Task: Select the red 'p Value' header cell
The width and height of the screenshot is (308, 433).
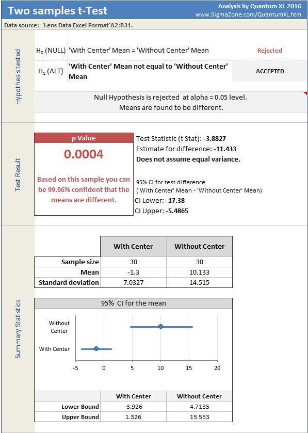Action: pos(84,138)
